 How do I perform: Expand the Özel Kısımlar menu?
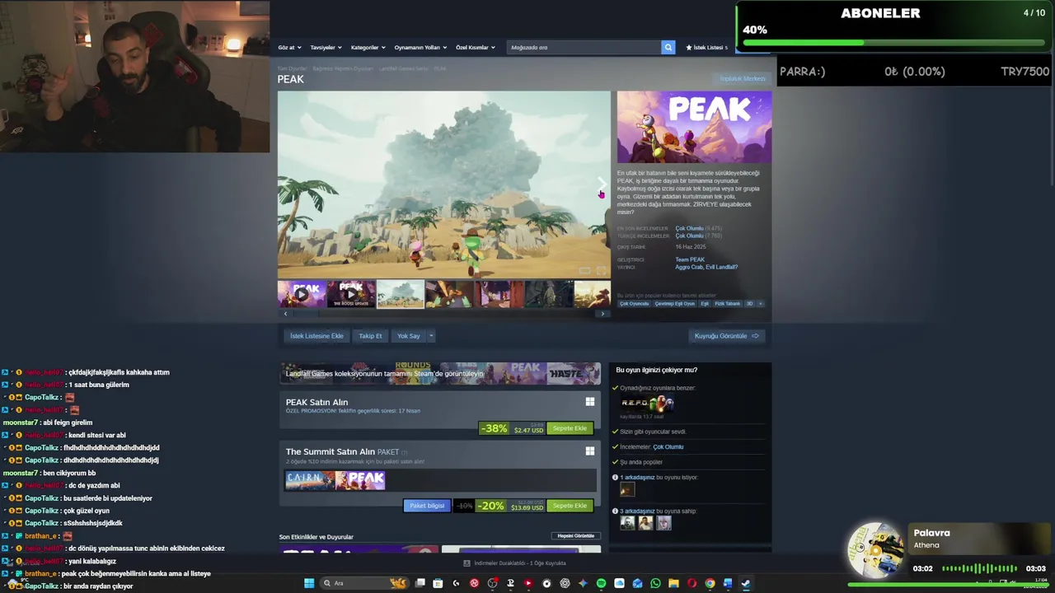click(476, 47)
